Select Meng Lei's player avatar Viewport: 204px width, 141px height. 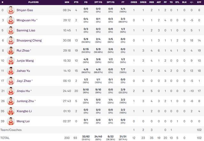(x=11, y=121)
